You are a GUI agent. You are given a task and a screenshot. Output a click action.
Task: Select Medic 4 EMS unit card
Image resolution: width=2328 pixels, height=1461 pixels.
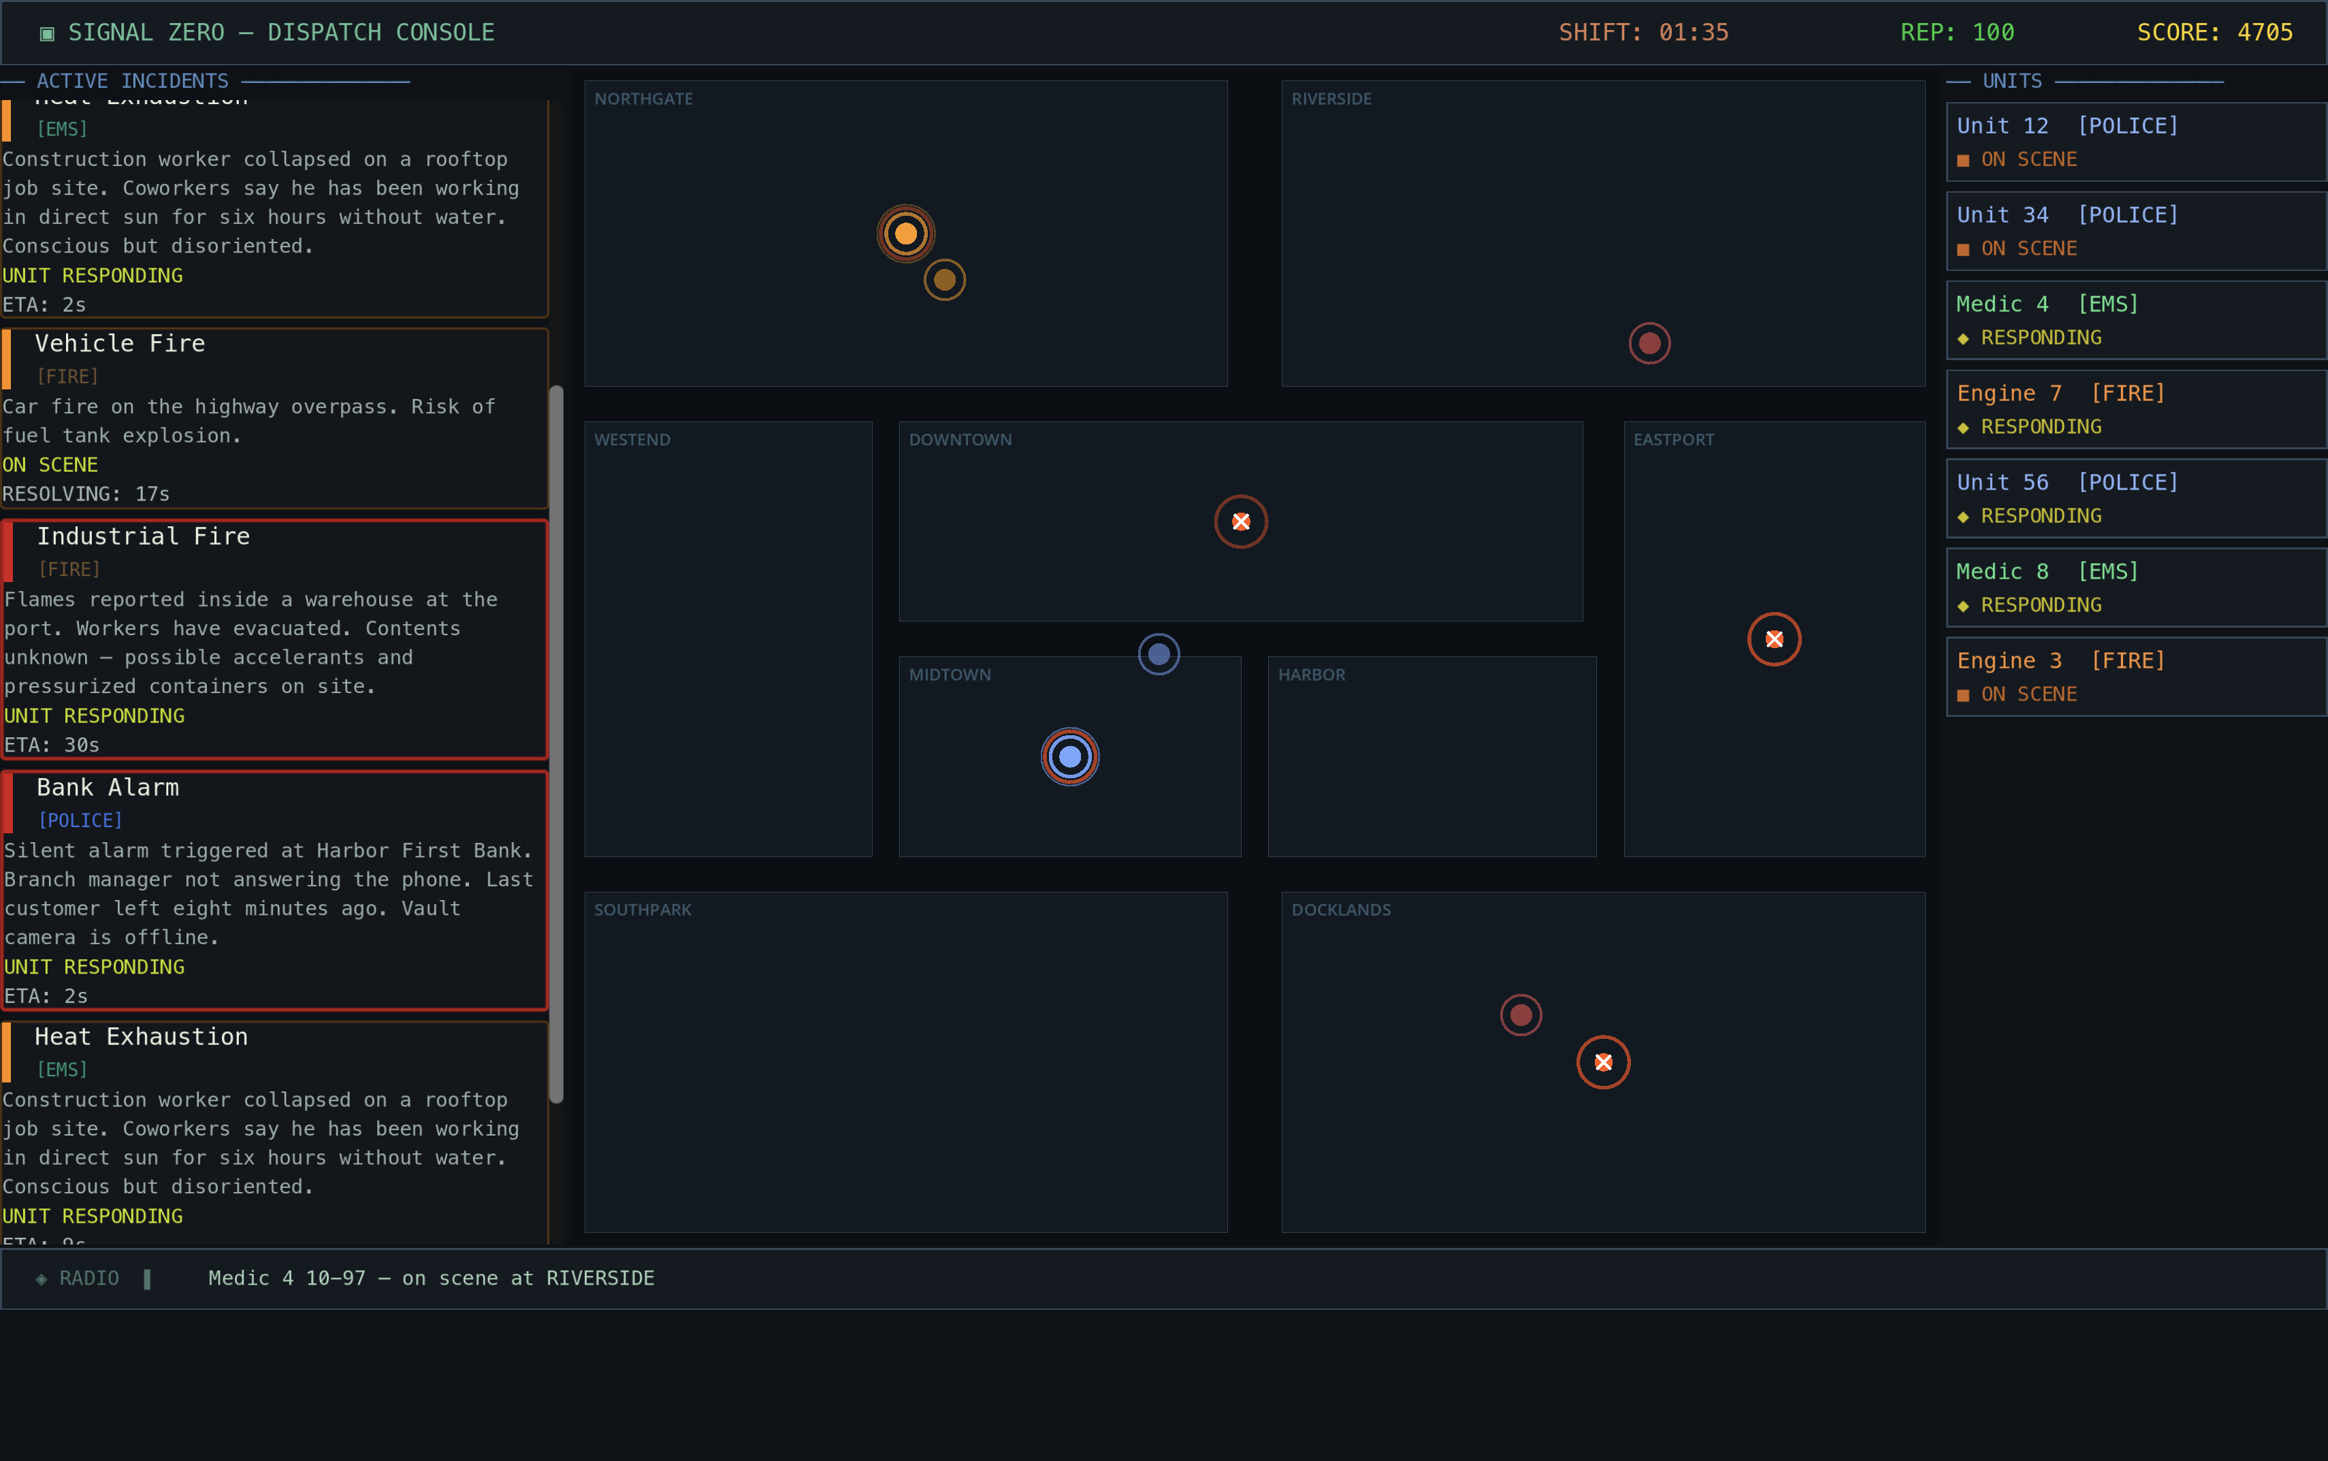click(x=2136, y=320)
